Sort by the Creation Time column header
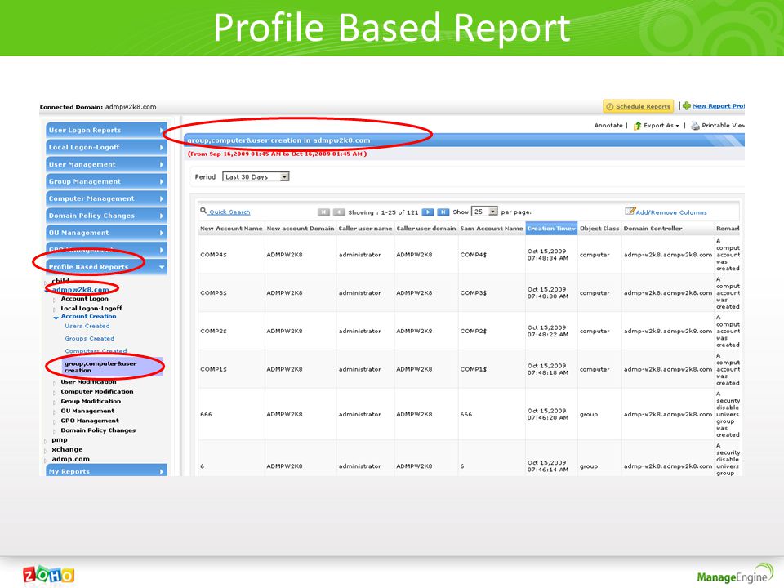This screenshot has height=588, width=784. 551,229
